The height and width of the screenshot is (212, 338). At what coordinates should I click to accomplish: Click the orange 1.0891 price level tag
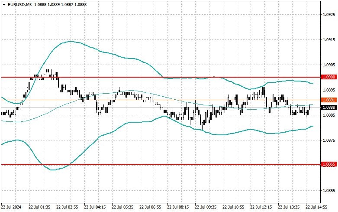click(329, 100)
